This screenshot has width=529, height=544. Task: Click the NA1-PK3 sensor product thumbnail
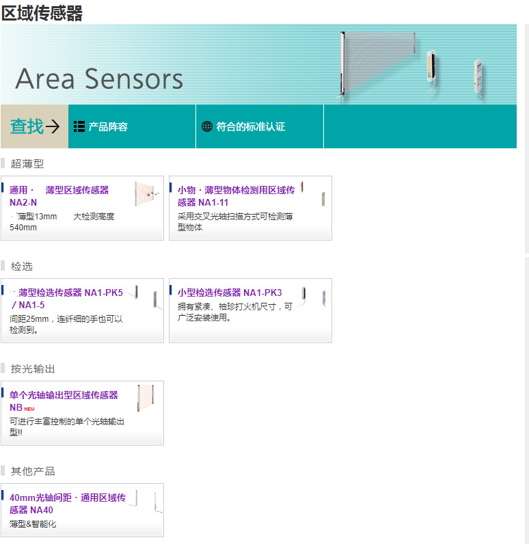coord(313,297)
